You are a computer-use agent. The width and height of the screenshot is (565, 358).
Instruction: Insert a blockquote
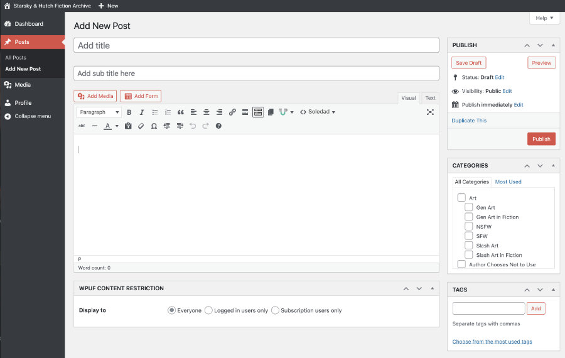(181, 112)
